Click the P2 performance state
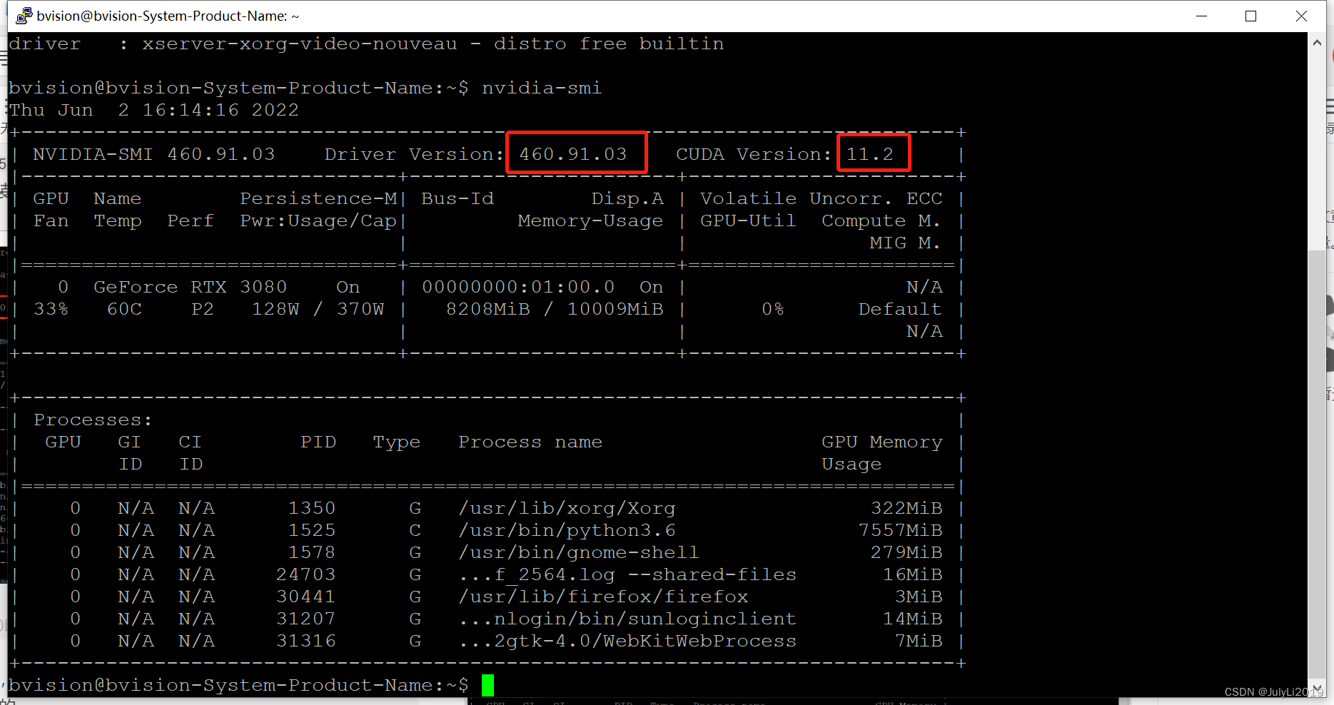Image resolution: width=1334 pixels, height=705 pixels. pos(203,309)
